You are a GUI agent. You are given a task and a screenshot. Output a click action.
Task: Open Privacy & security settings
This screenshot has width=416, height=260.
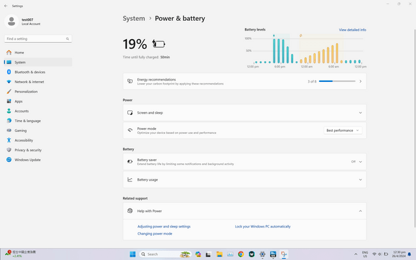click(x=38, y=150)
